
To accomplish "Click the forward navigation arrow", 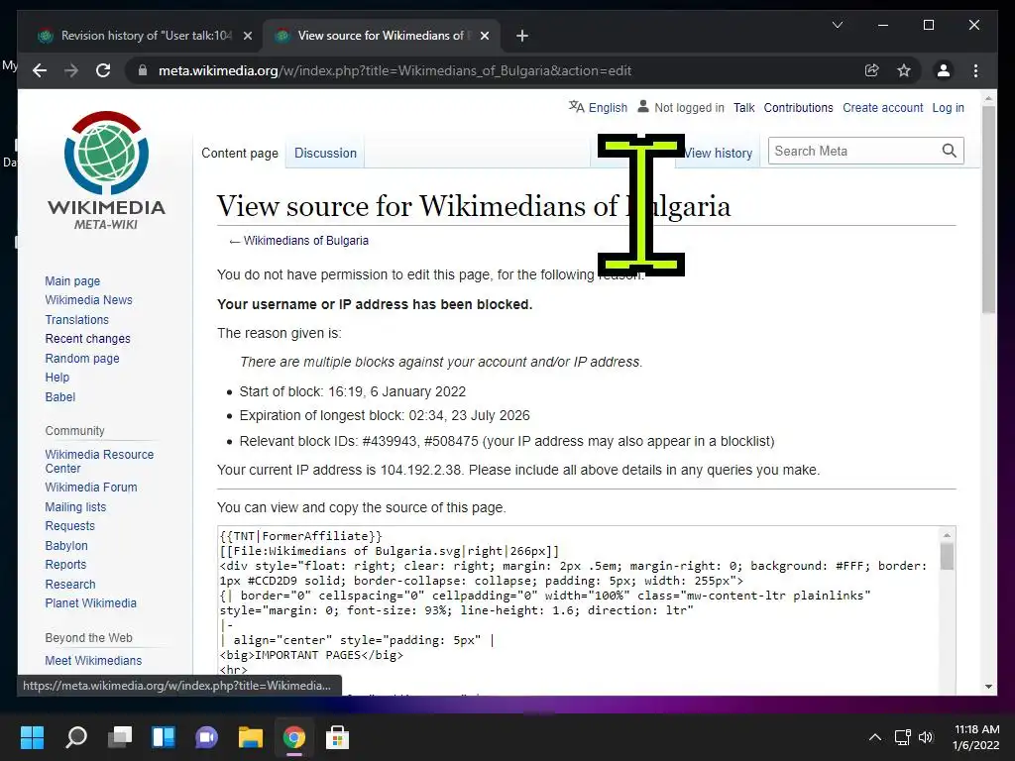I will click(71, 70).
